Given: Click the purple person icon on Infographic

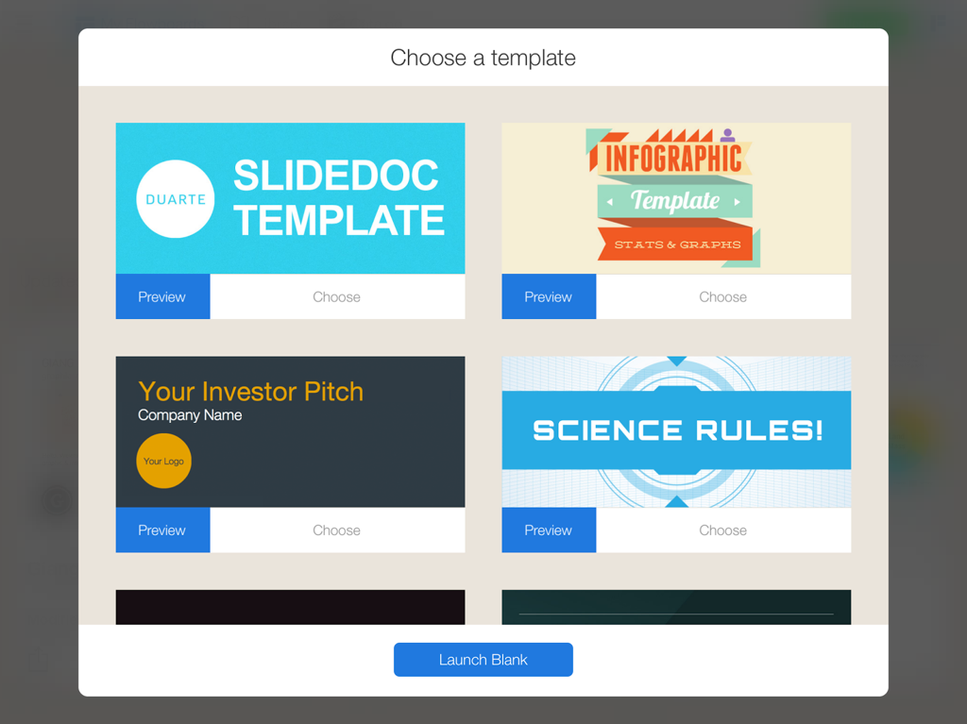Looking at the screenshot, I should (727, 136).
